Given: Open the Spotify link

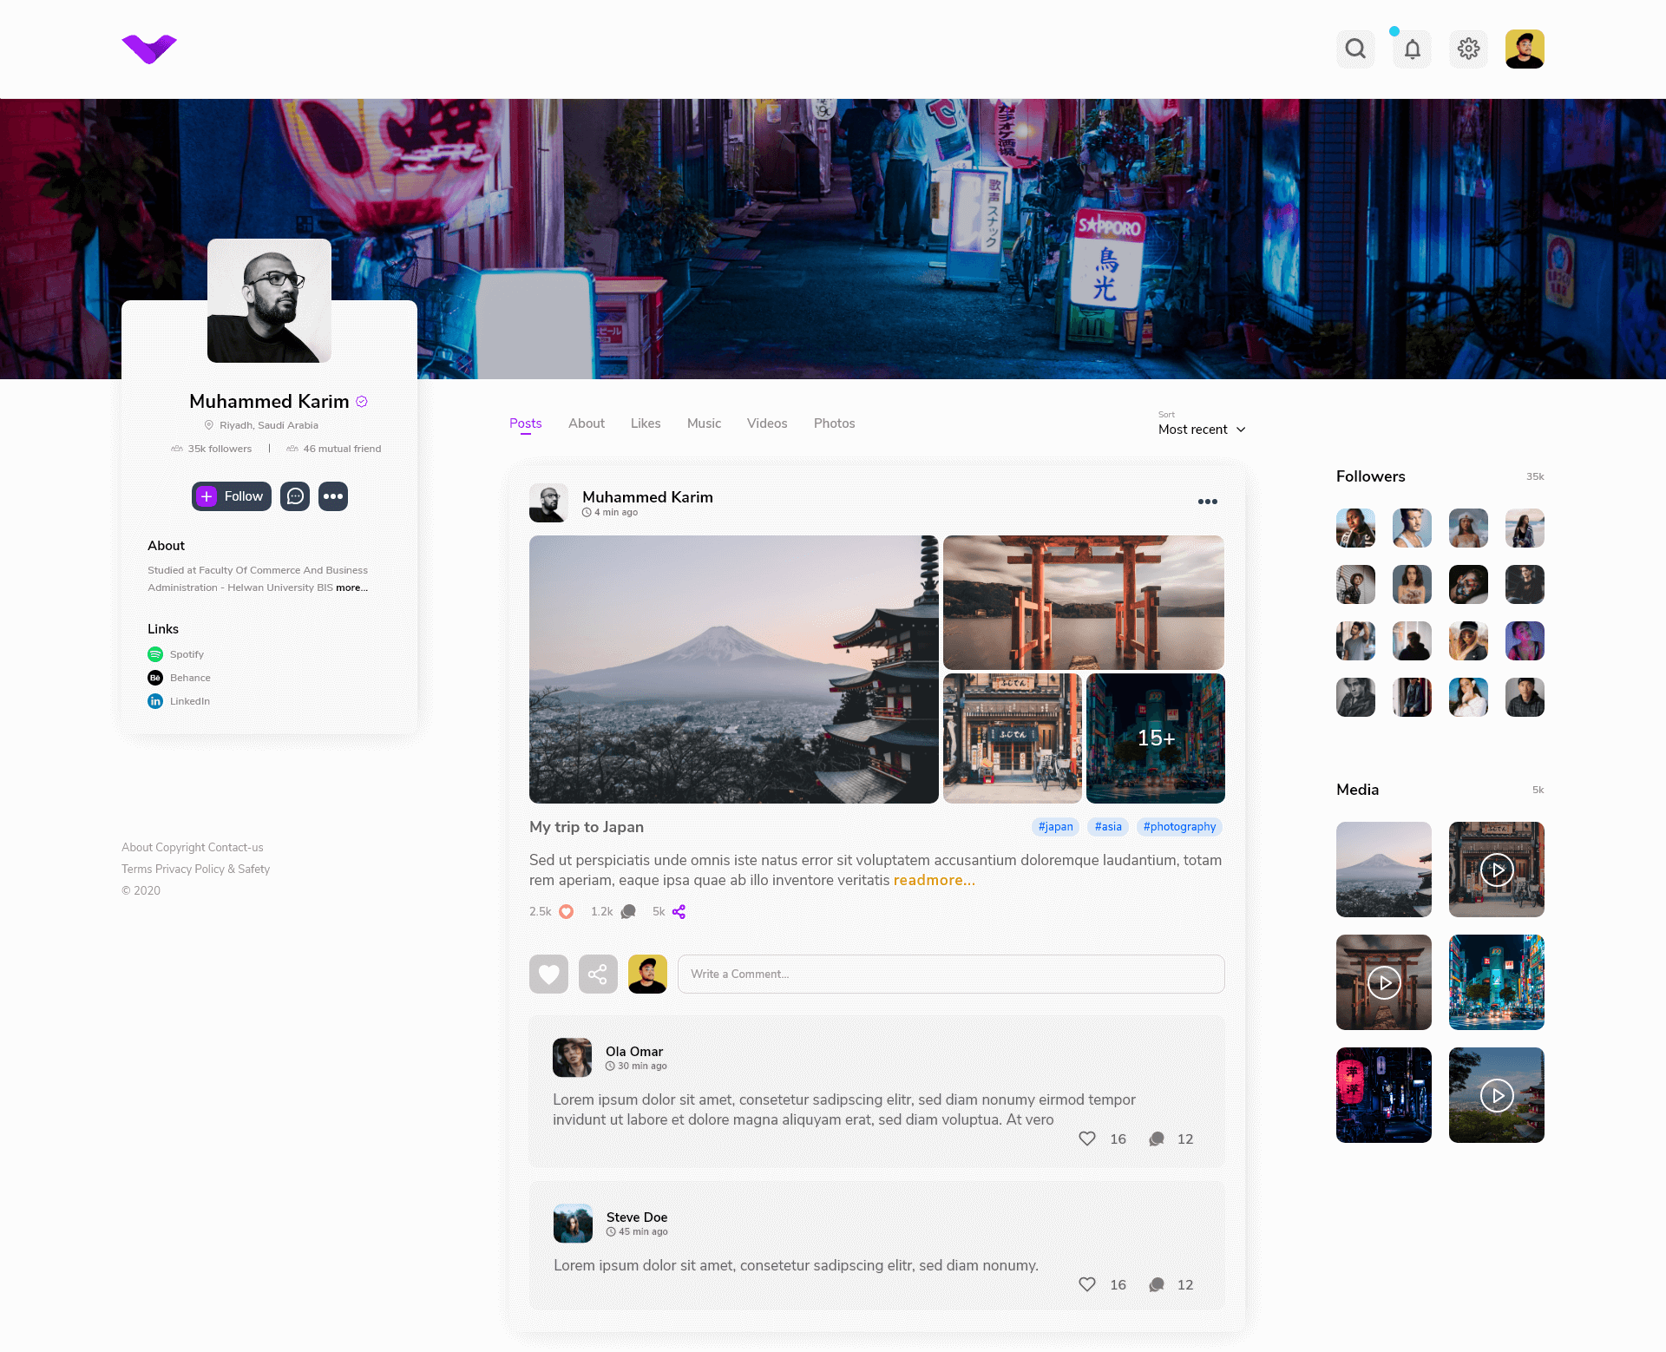Looking at the screenshot, I should (x=186, y=654).
